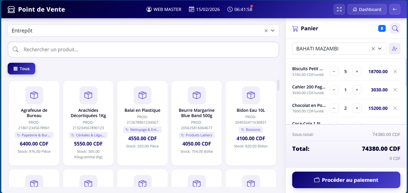Screen dimensions: 408x193
Task: Click the Papeterie & Bur... category tag
Action: pyautogui.click(x=34, y=135)
